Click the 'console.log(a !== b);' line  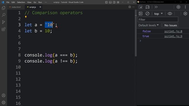pos(51,61)
